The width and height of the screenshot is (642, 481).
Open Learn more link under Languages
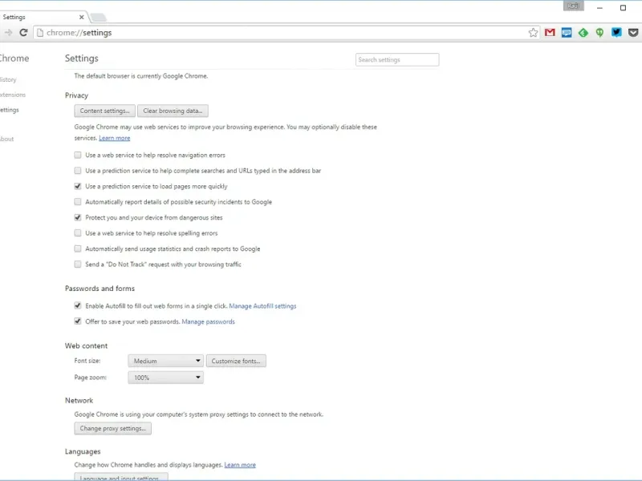(x=240, y=465)
